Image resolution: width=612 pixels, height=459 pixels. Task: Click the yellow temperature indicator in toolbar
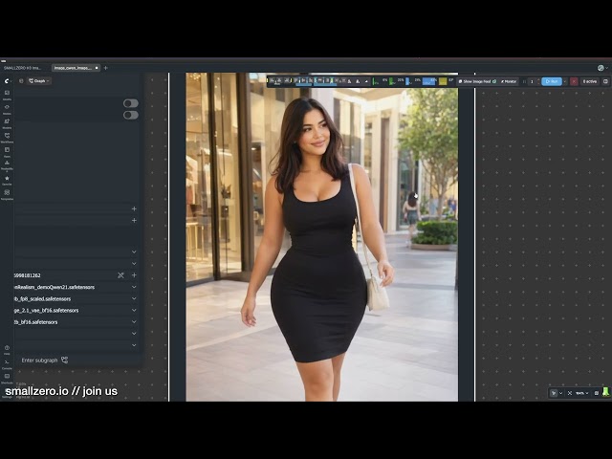pyautogui.click(x=443, y=81)
